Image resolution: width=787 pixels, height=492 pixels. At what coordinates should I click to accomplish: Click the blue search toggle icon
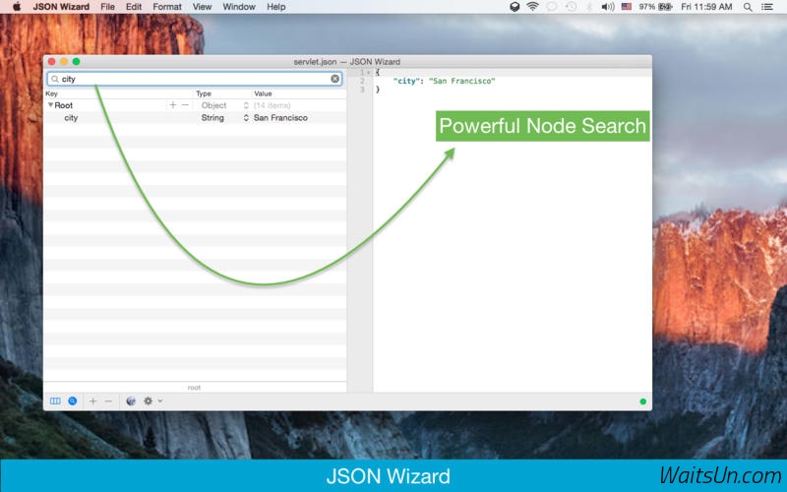73,400
